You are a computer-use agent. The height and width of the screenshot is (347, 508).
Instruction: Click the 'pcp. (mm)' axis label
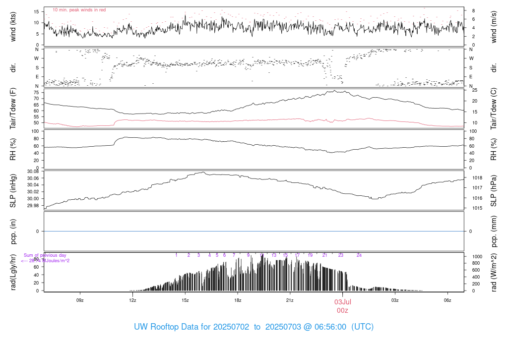pos(494,231)
